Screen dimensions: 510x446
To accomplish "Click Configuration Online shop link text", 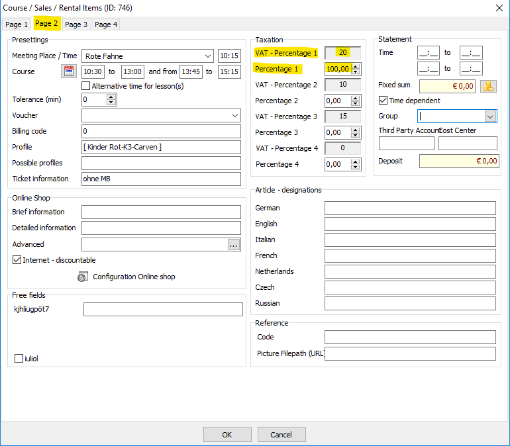I will (x=134, y=277).
